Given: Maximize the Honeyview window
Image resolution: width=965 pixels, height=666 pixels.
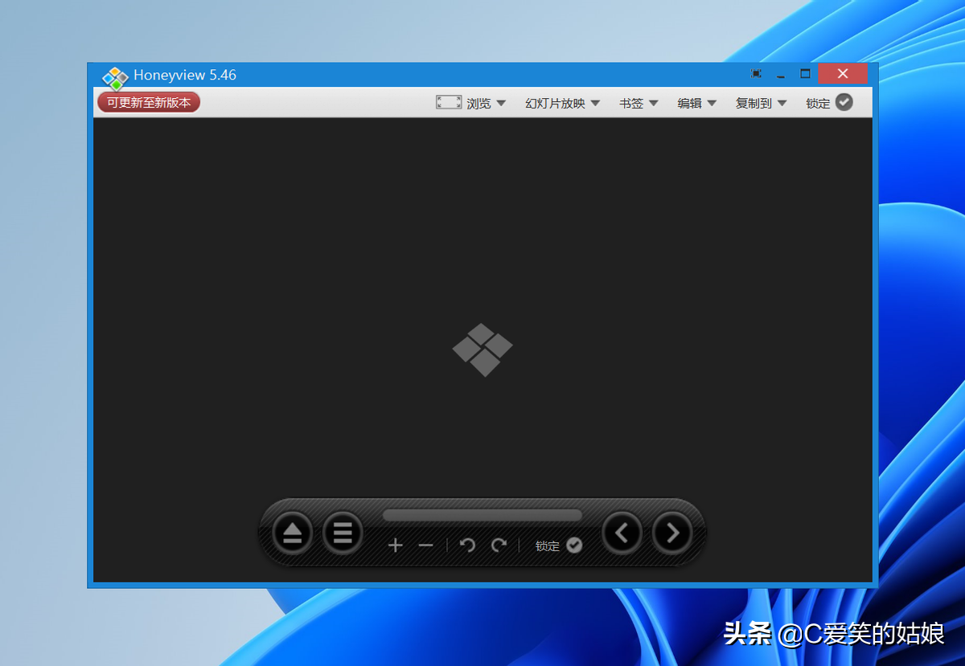Looking at the screenshot, I should [805, 73].
